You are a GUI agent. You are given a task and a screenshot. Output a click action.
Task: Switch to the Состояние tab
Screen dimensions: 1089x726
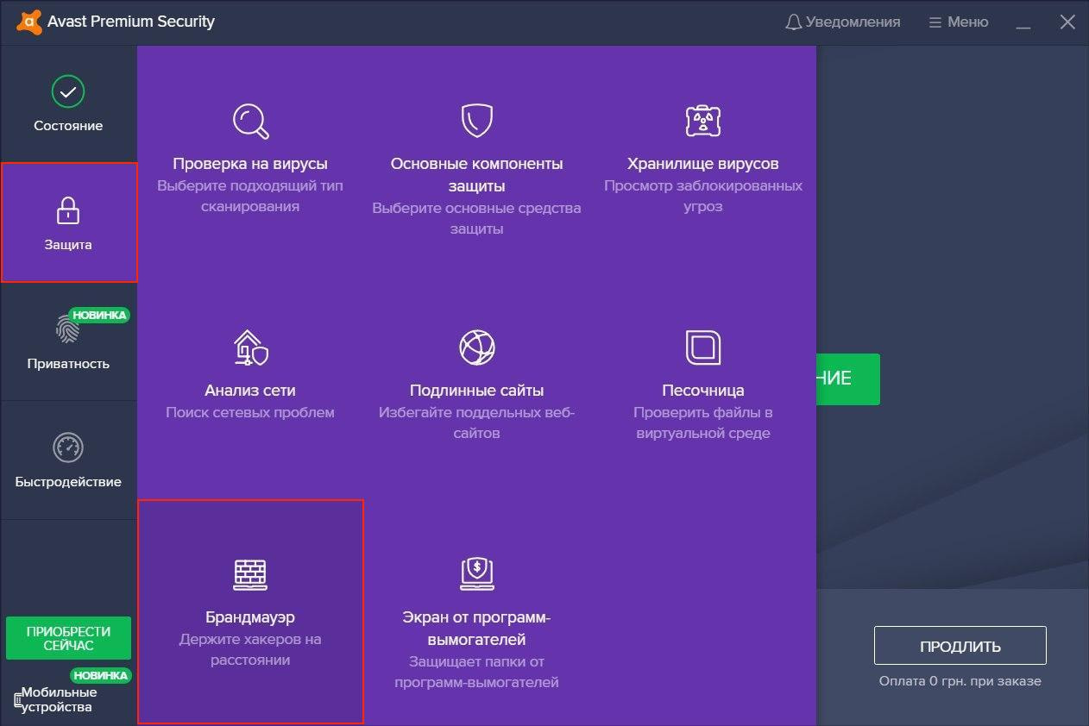pos(68,103)
